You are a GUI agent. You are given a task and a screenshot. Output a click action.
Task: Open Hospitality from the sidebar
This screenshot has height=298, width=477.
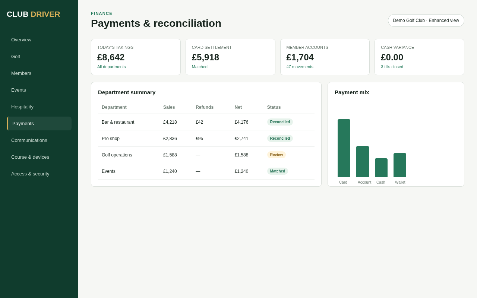(39, 107)
